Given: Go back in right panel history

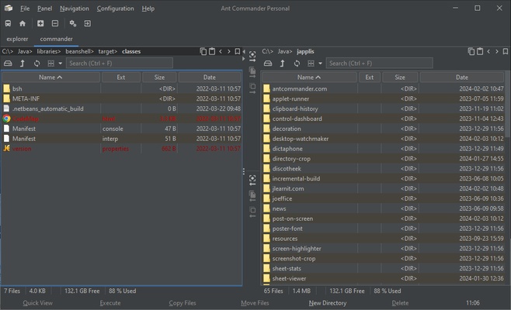Looking at the screenshot, I should [488, 51].
